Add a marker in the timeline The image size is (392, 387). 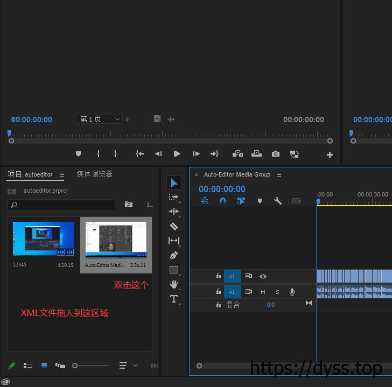(260, 201)
